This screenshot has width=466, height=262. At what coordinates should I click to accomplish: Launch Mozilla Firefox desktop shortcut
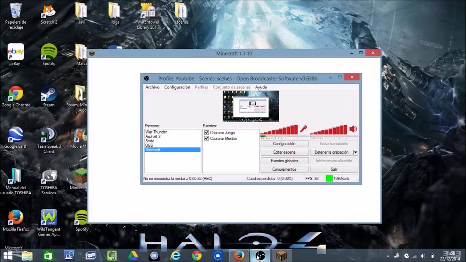click(16, 221)
